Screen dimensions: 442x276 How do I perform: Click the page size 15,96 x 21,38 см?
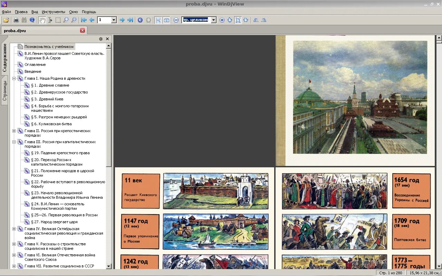(x=423, y=273)
